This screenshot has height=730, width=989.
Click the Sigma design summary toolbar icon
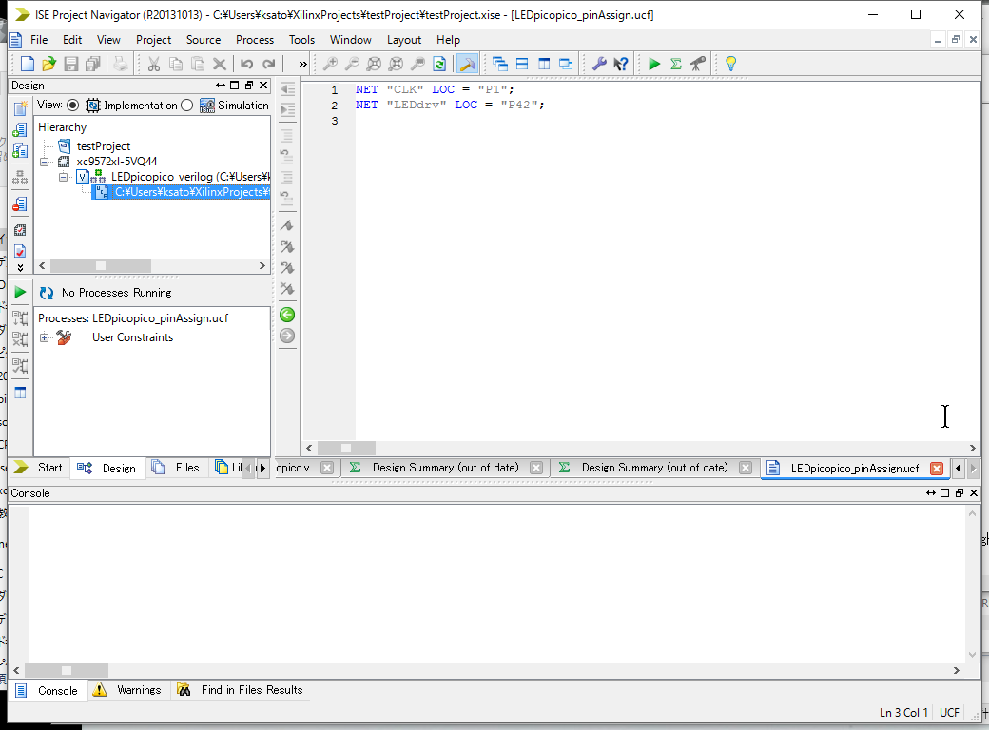click(x=676, y=64)
